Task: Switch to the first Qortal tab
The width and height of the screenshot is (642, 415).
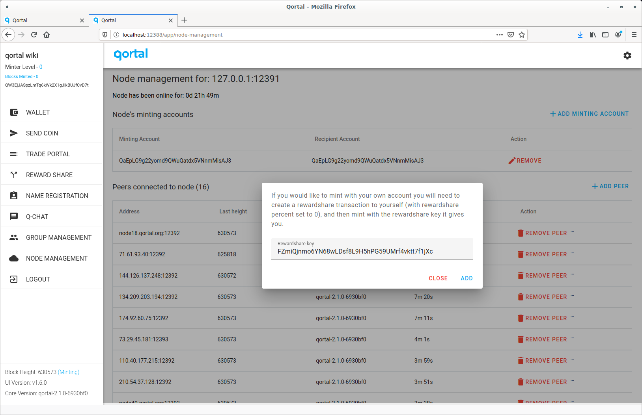Action: coord(45,20)
